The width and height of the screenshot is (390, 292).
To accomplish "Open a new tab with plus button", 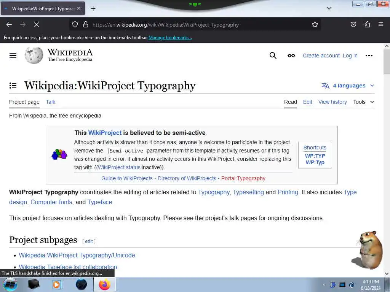I will (93, 9).
